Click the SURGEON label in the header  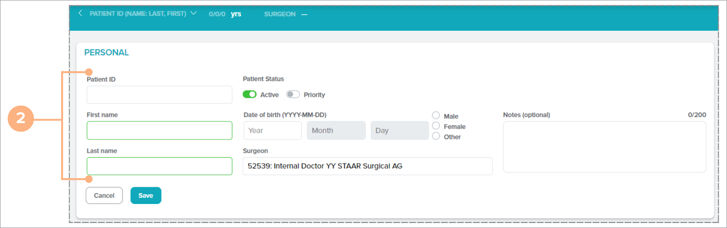[x=280, y=14]
